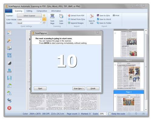Viewport: 153px width, 121px height.
Task: Click Save to DjVu
Action: click(x=103, y=15)
